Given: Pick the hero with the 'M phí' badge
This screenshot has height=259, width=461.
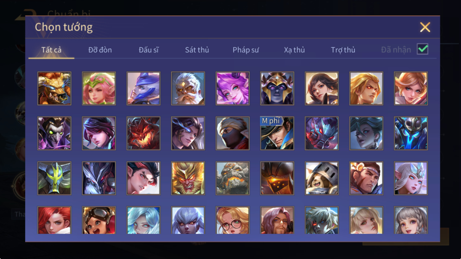Looking at the screenshot, I should [x=277, y=133].
